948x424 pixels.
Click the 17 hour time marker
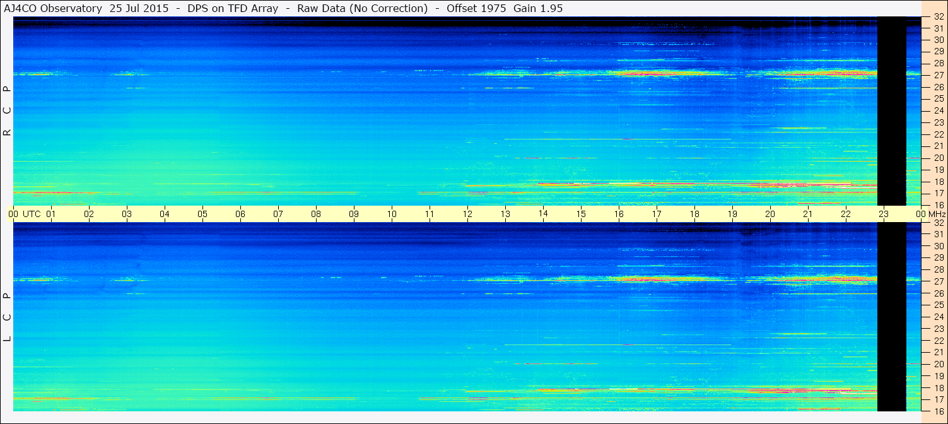(x=657, y=214)
